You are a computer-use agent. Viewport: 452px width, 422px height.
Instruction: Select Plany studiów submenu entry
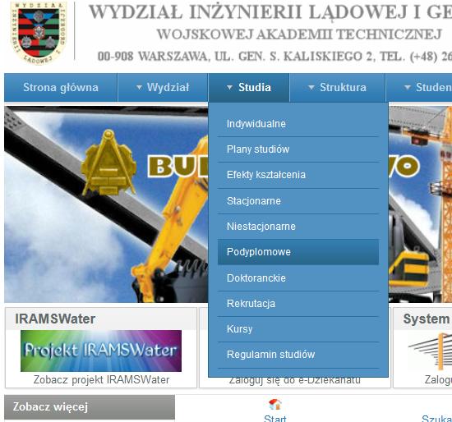coord(298,149)
